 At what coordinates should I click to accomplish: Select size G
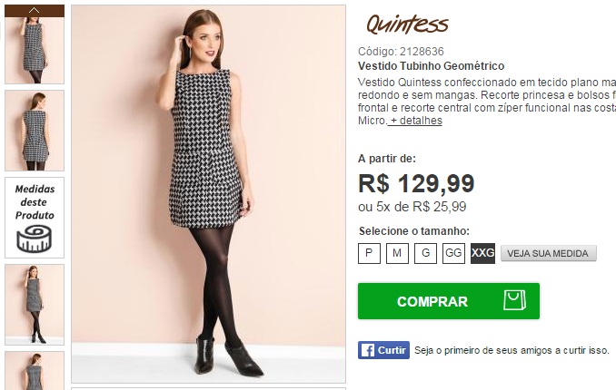click(x=425, y=253)
